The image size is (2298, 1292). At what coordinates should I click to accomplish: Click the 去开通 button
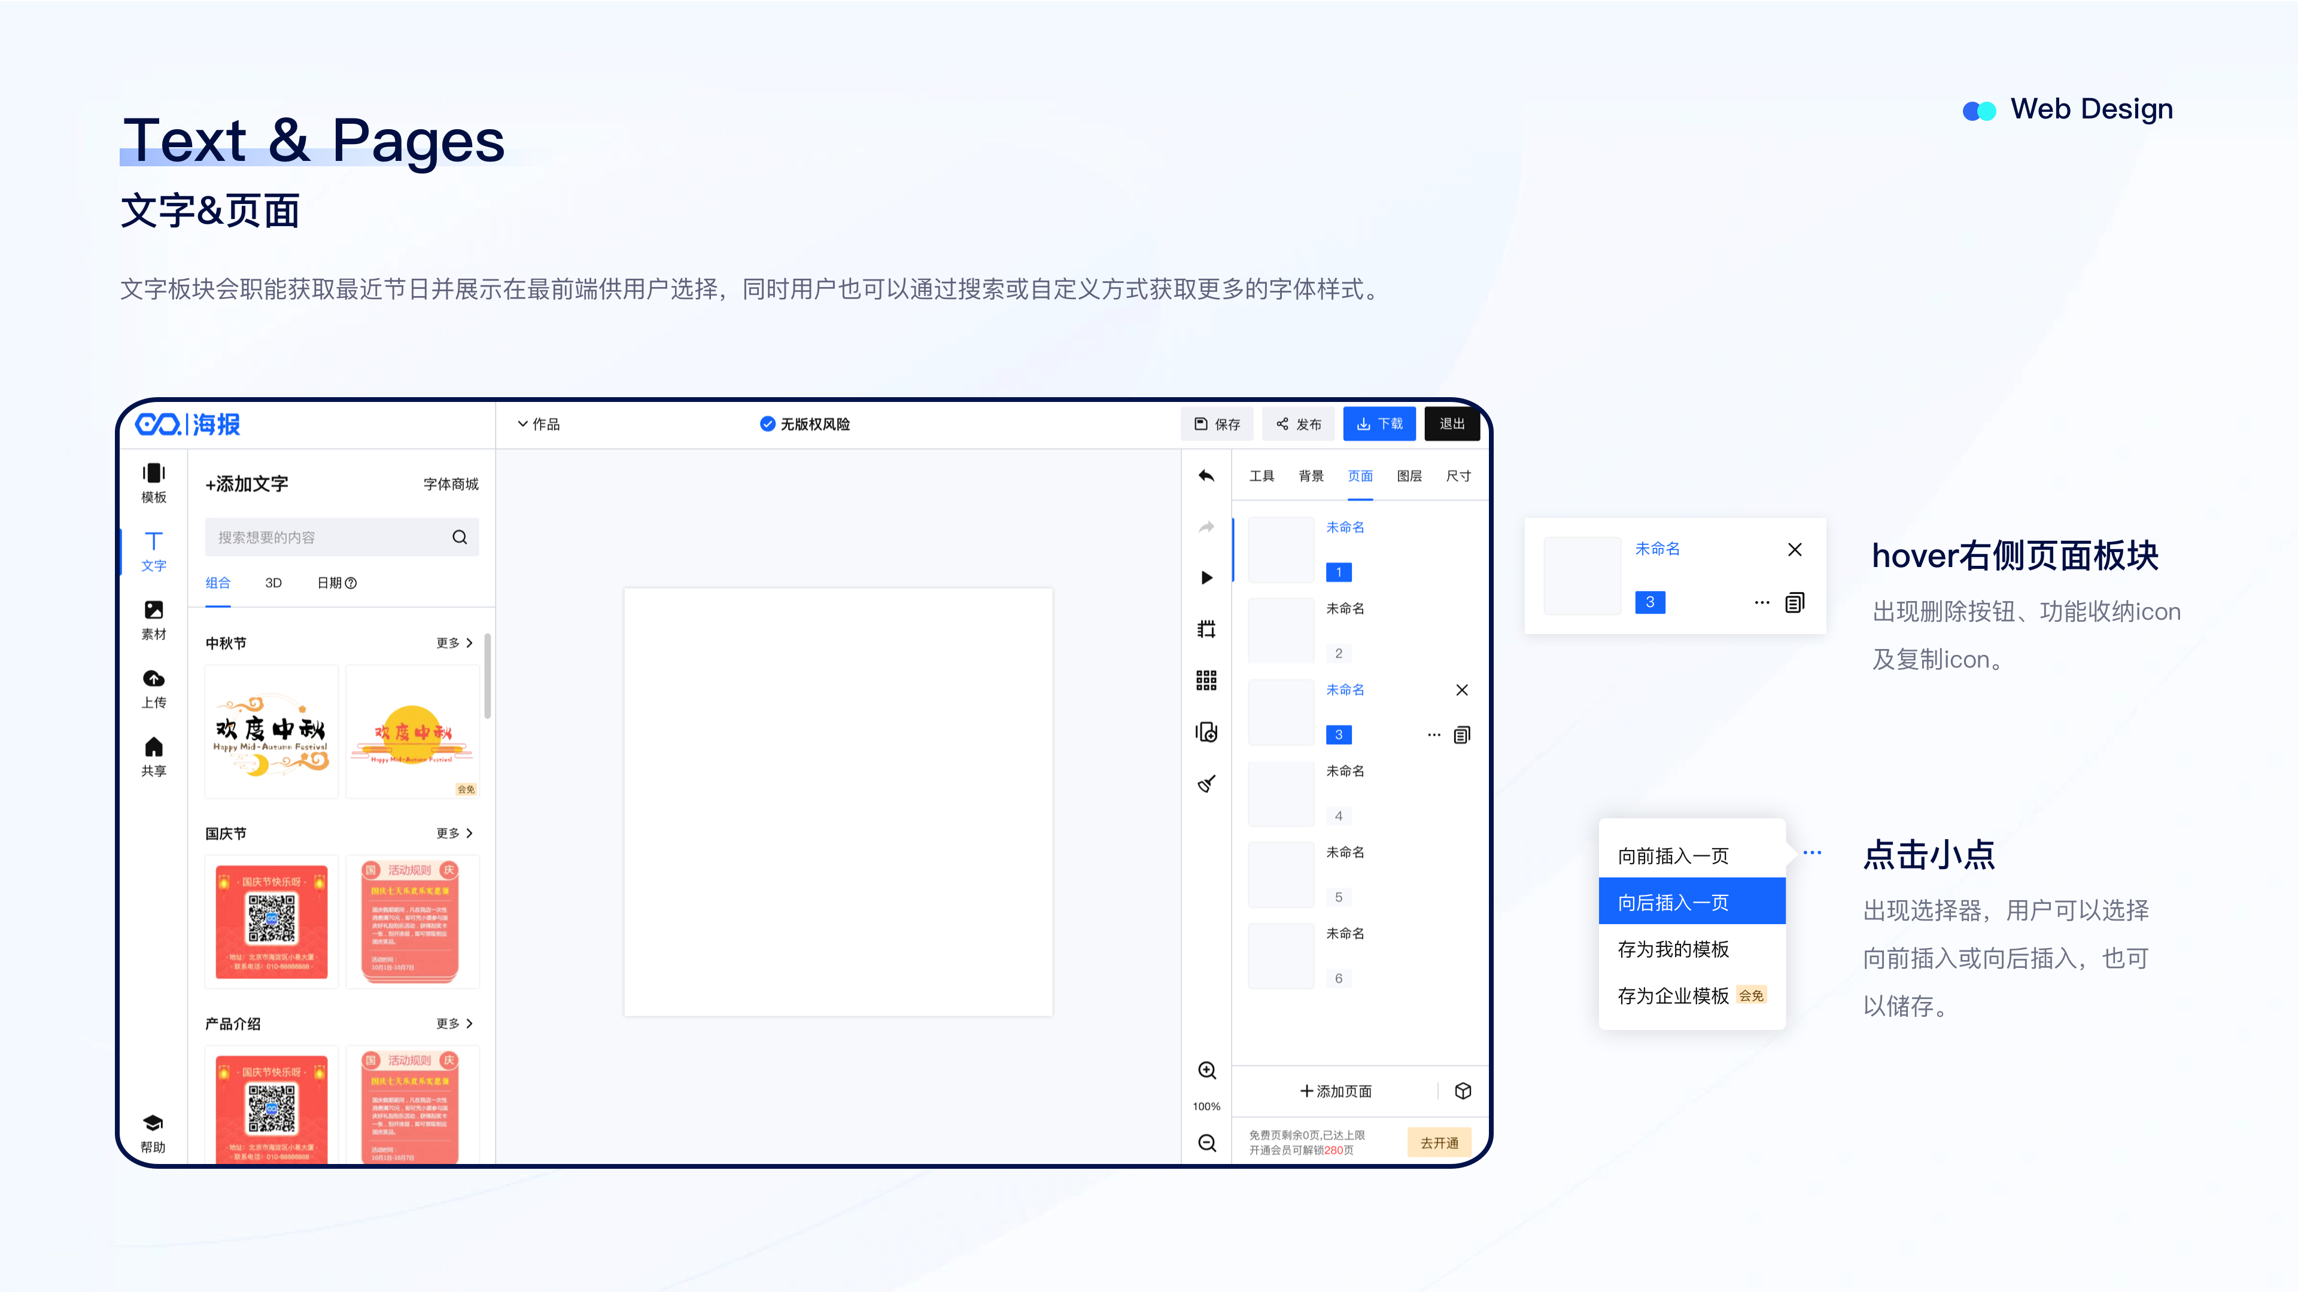point(1439,1143)
